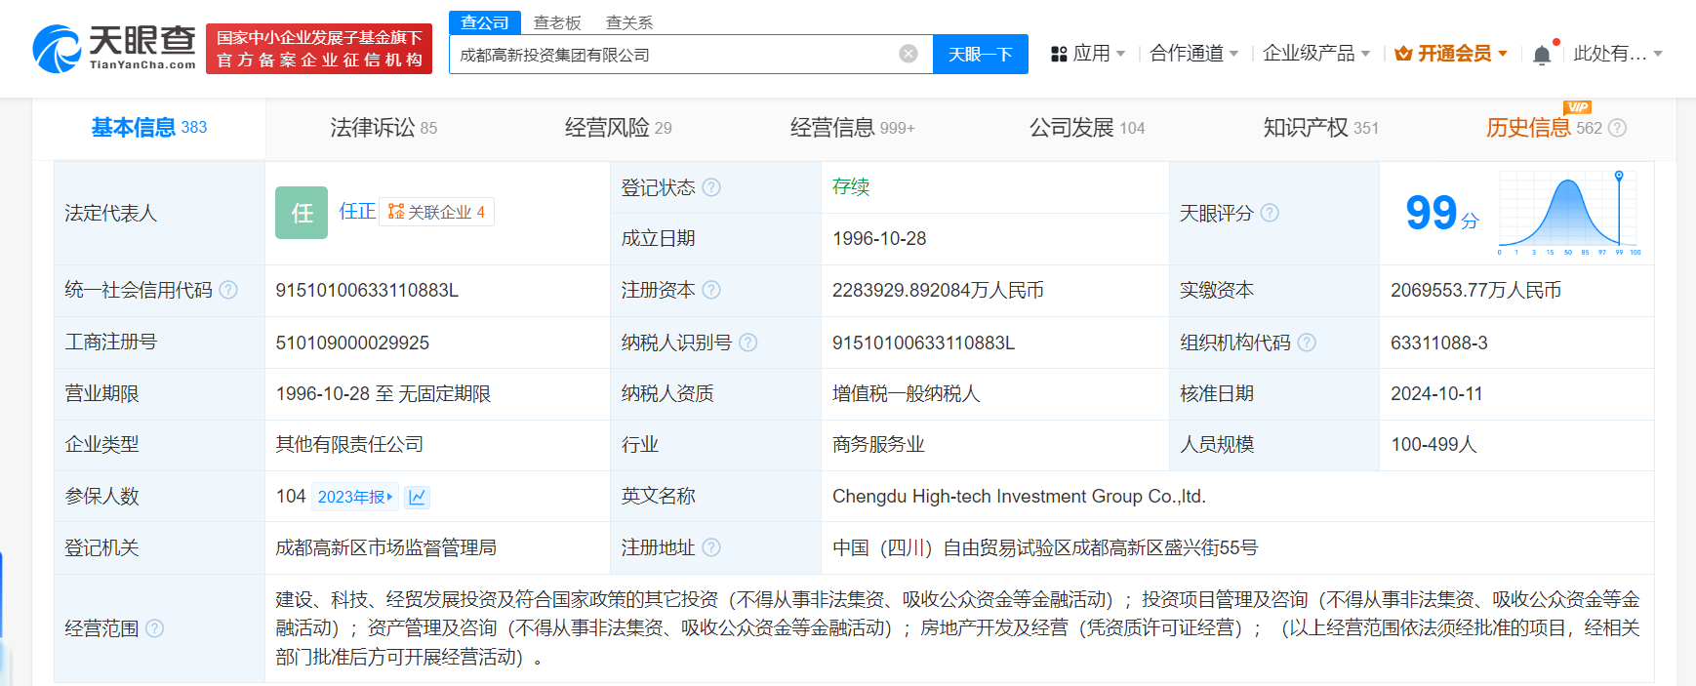Screen dimensions: 1696x686
Task: Show help for 历史信息 tab
Action: click(x=1617, y=128)
